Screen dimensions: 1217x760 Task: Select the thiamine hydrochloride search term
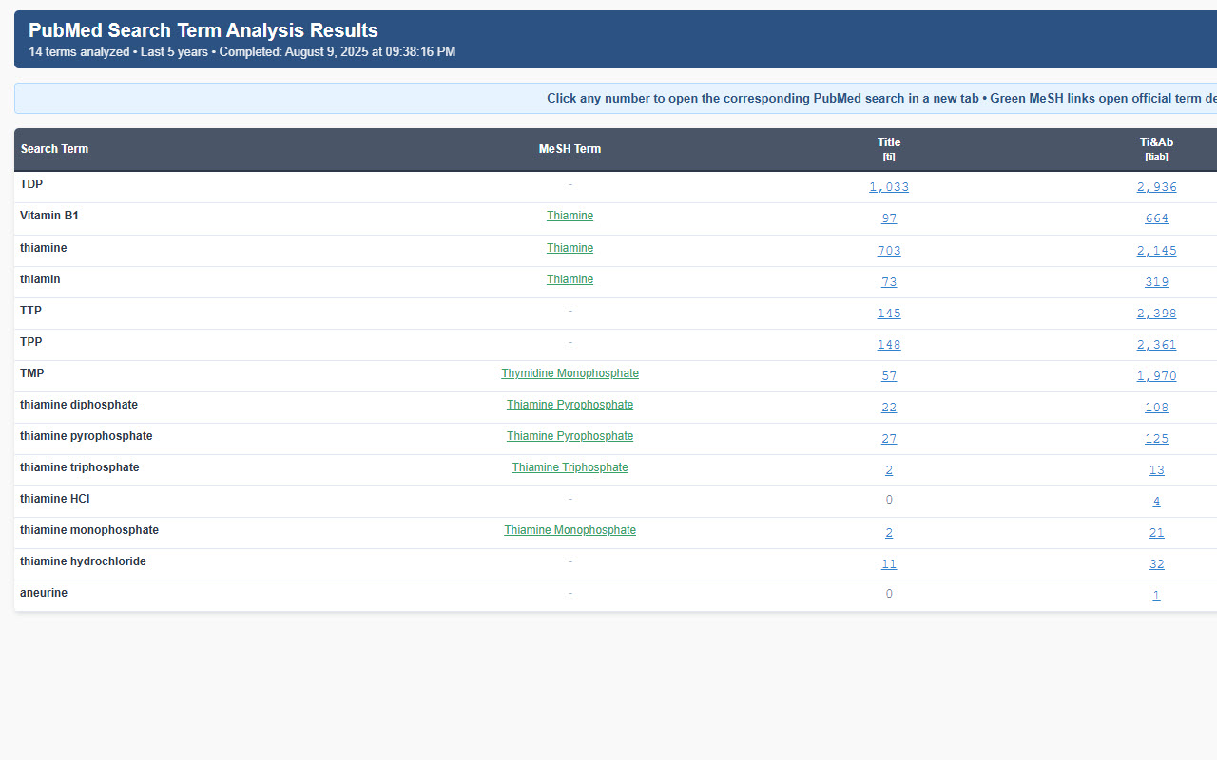tap(83, 561)
